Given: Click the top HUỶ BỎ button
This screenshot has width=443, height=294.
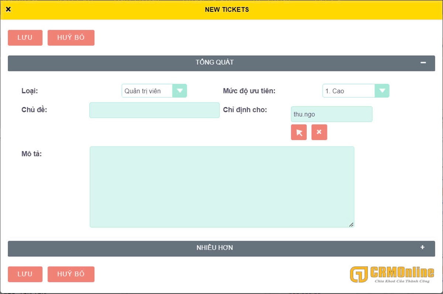Looking at the screenshot, I should pos(71,37).
